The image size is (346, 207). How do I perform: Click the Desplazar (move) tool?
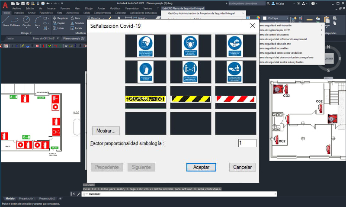[61, 18]
